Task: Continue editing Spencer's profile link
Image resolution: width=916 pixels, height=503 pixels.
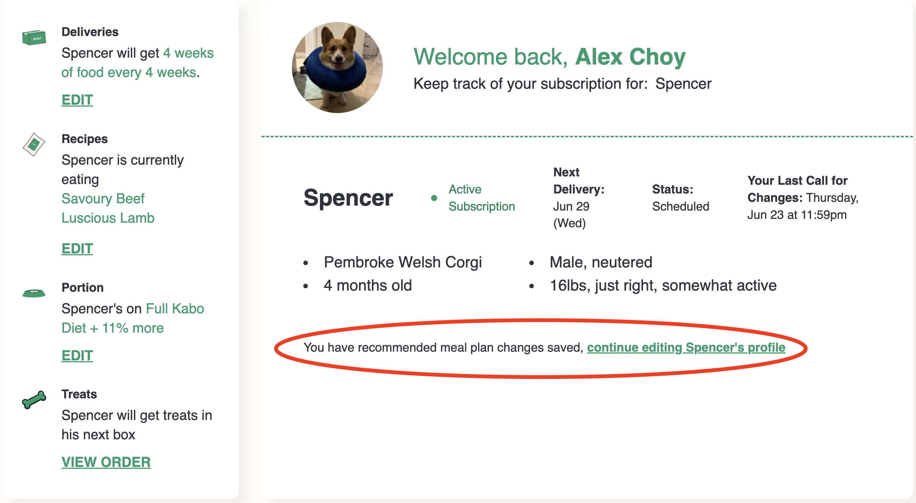Action: [686, 347]
